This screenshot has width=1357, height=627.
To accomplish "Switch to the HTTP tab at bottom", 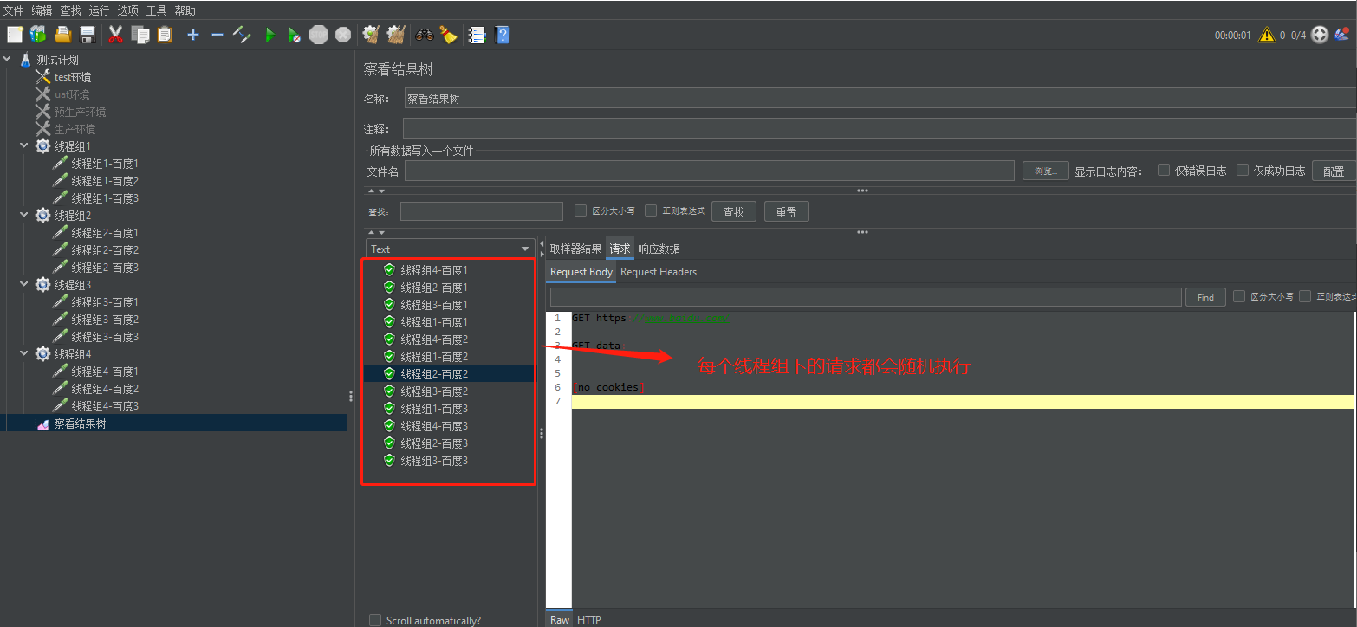I will [589, 619].
